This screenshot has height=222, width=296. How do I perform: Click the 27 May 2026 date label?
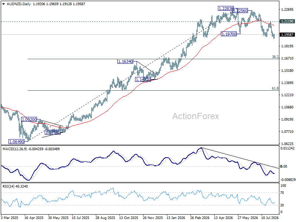tap(247, 218)
